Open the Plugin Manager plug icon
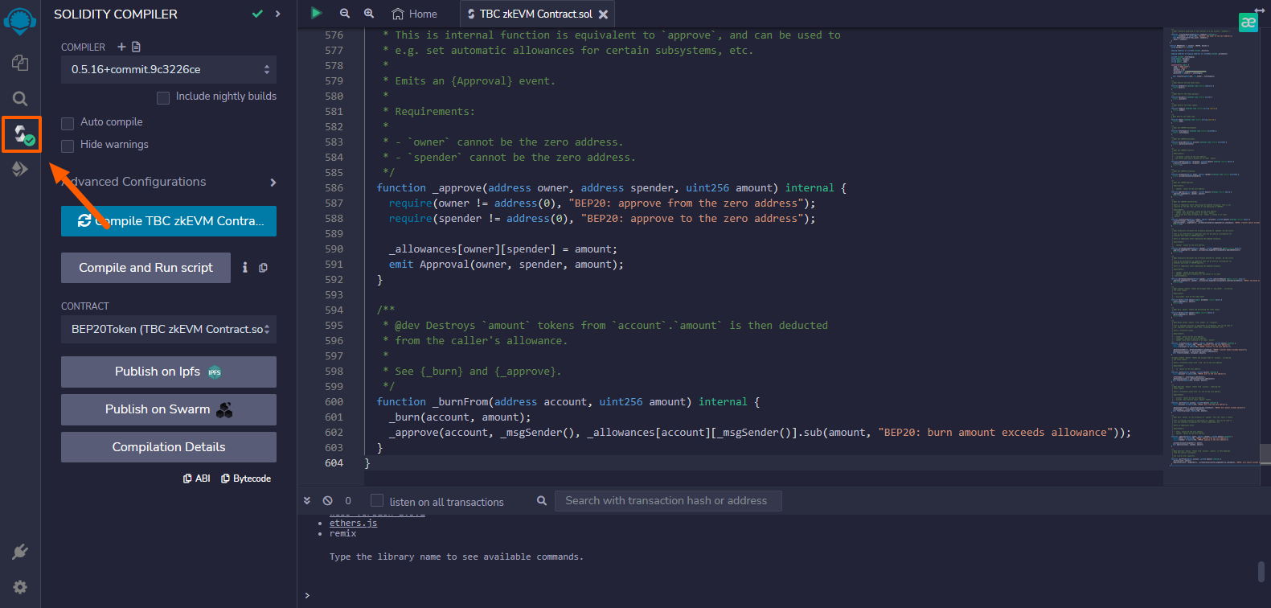1271x608 pixels. pyautogui.click(x=20, y=552)
